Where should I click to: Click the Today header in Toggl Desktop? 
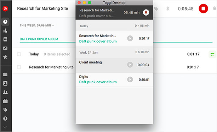(84, 26)
